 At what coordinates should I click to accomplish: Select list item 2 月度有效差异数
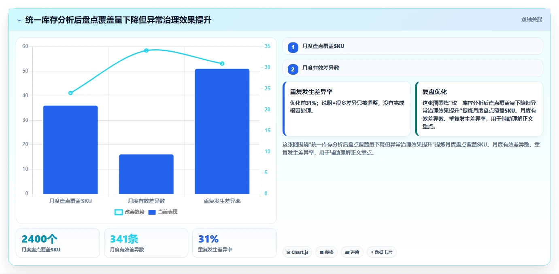(x=412, y=68)
